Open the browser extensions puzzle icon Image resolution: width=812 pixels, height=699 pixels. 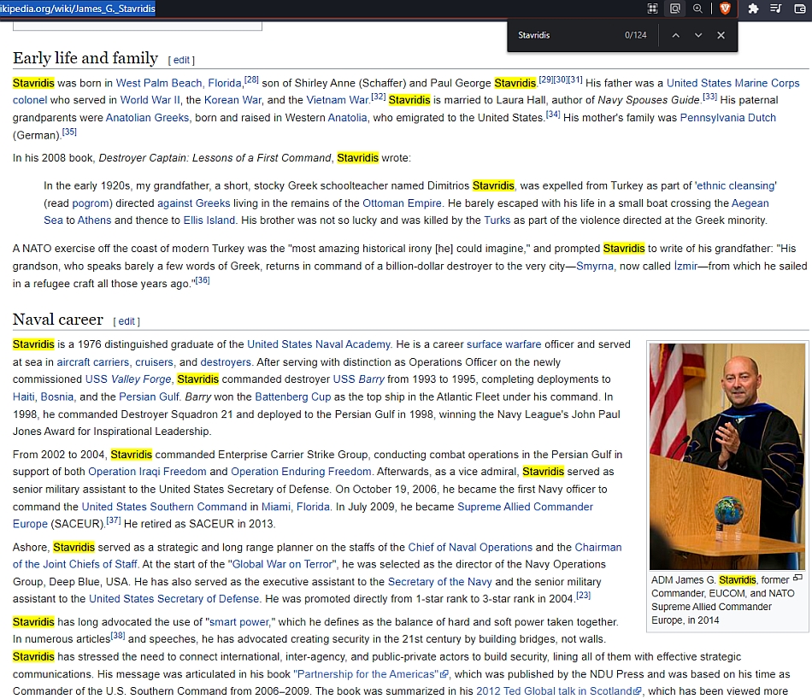[753, 9]
